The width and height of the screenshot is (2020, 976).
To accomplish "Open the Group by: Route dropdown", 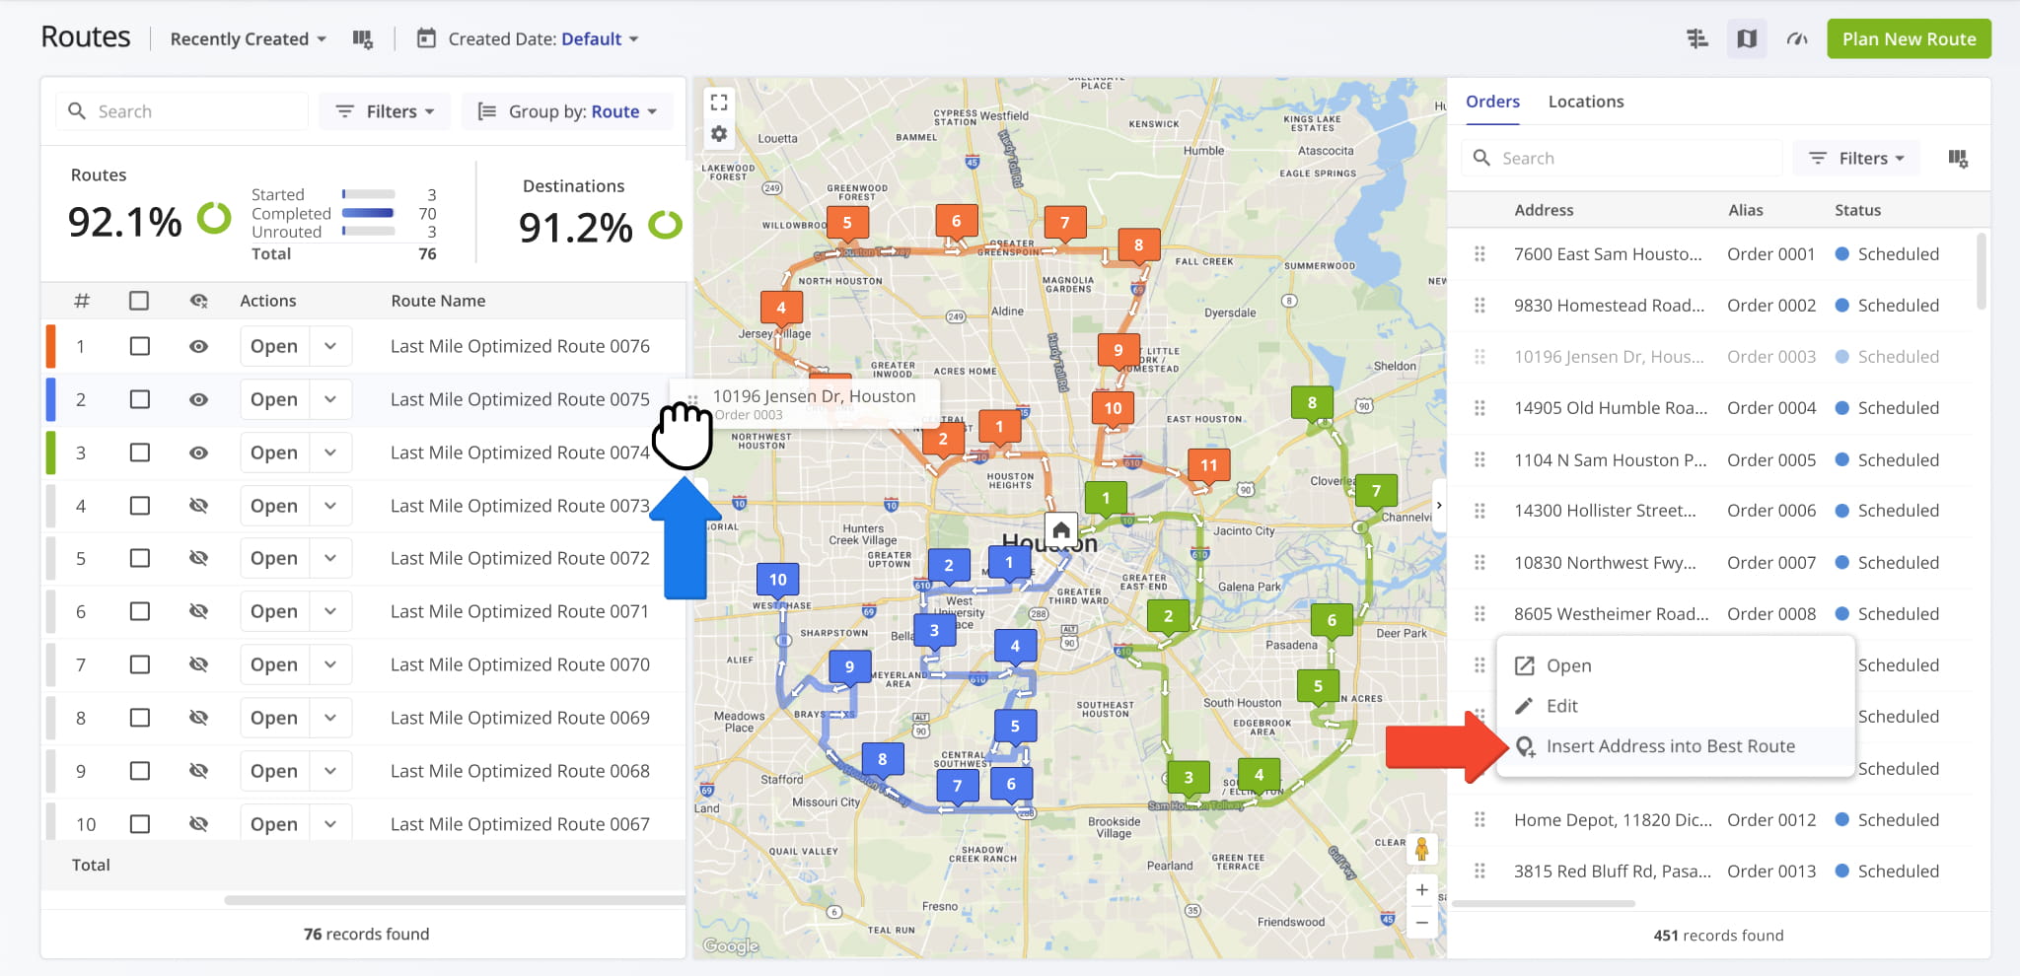I will pyautogui.click(x=567, y=110).
